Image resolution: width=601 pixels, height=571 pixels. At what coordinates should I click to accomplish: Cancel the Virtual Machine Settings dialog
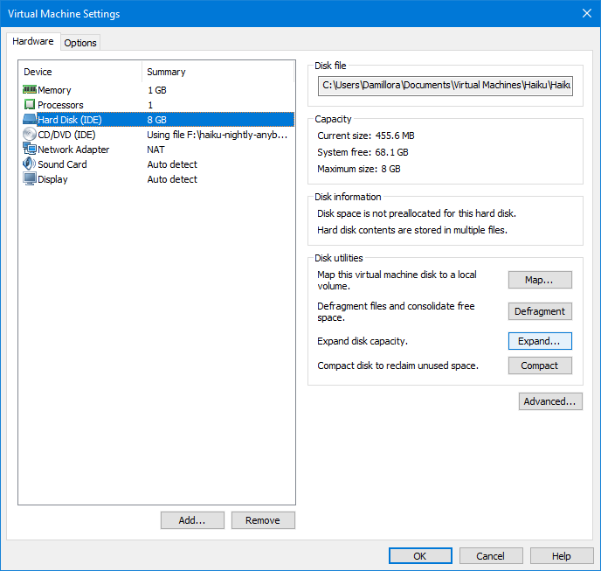(x=490, y=556)
